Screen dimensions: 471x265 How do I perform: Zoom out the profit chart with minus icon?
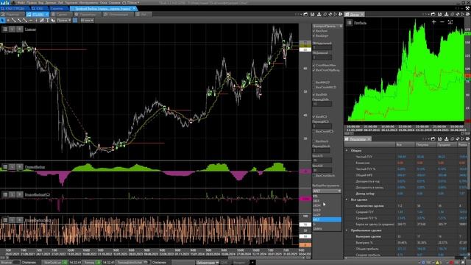[x=442, y=21]
